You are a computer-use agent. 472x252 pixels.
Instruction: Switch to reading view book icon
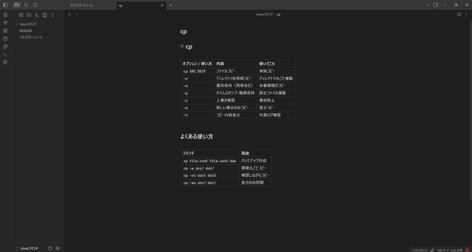tap(459, 14)
